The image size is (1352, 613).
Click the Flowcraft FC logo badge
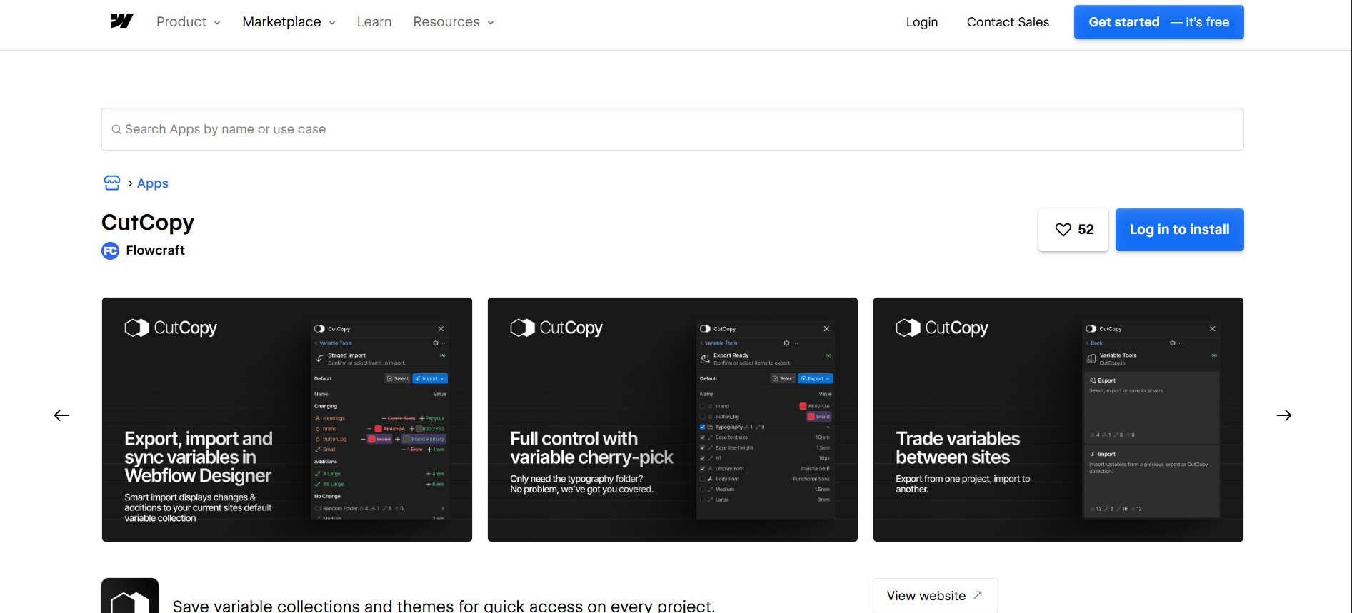coord(111,251)
